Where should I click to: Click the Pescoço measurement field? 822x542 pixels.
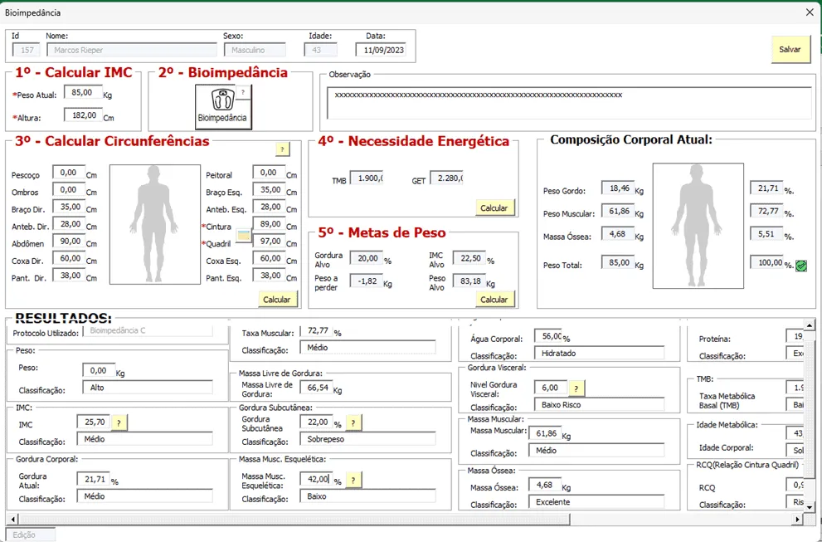[x=69, y=173]
